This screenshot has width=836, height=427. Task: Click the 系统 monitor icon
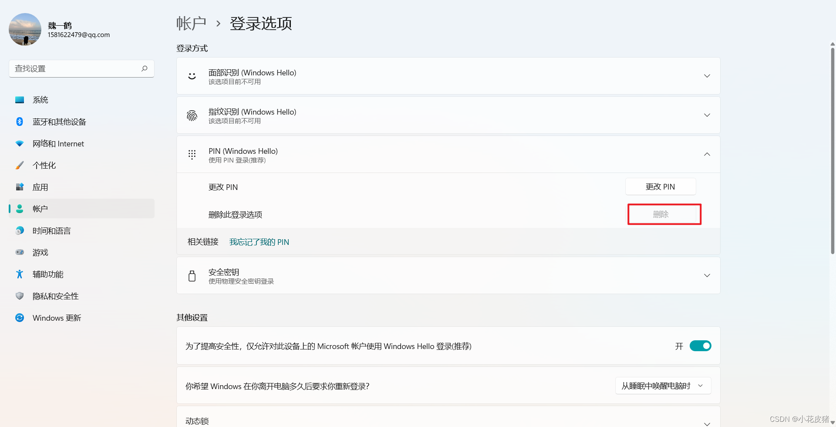pos(20,100)
